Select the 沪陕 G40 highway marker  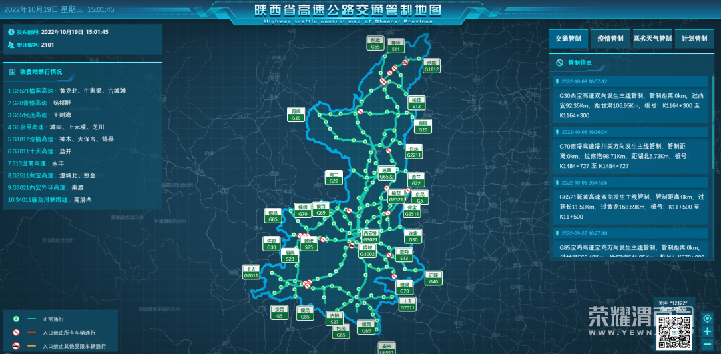point(433,279)
